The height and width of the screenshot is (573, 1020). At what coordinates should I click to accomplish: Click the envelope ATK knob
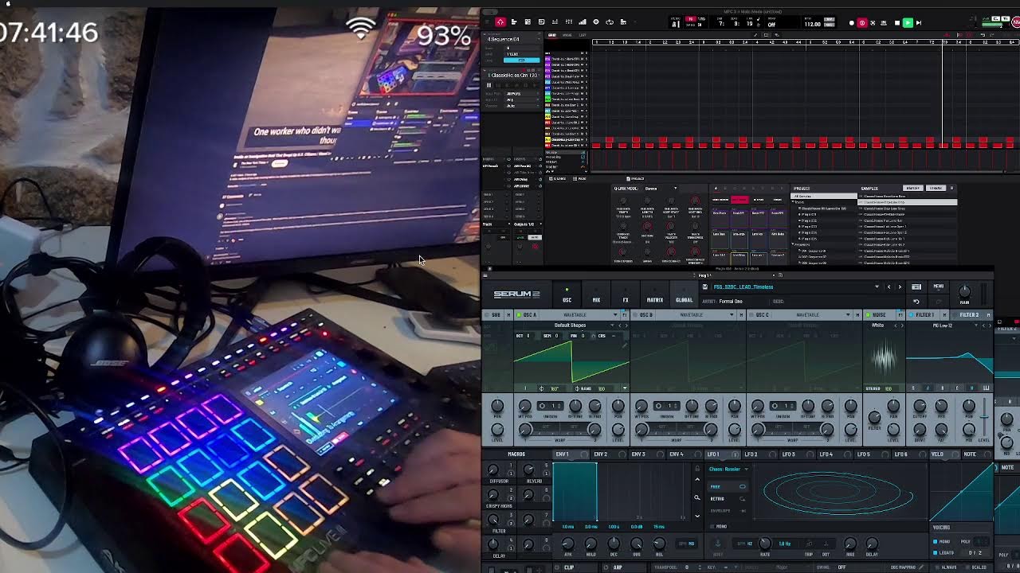tap(568, 544)
